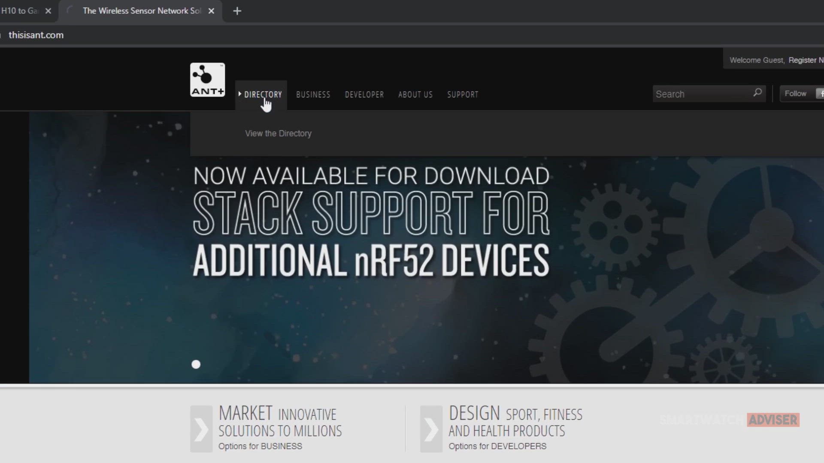
Task: Select The Wireless Sensor Network tab
Action: point(141,11)
